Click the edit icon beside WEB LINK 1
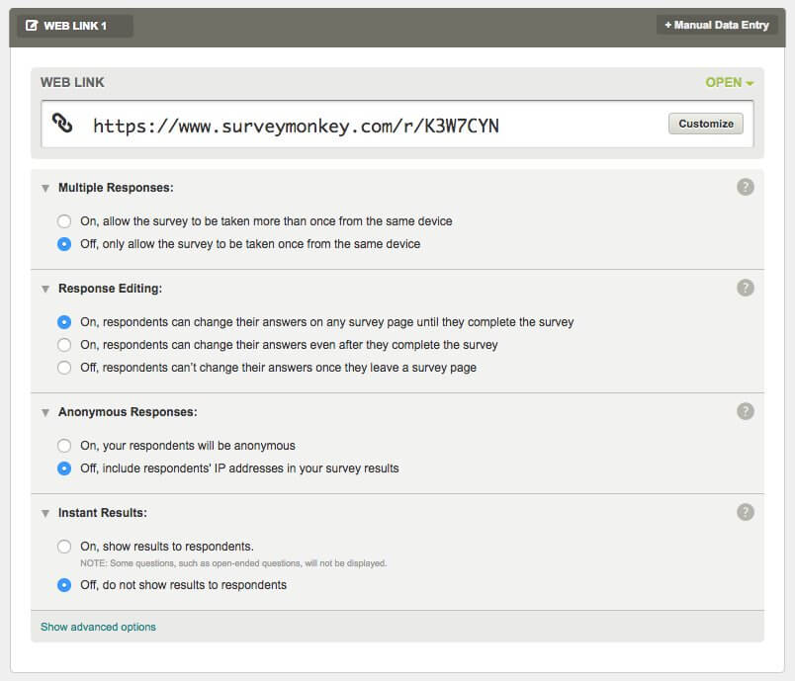The height and width of the screenshot is (681, 795). (x=32, y=26)
